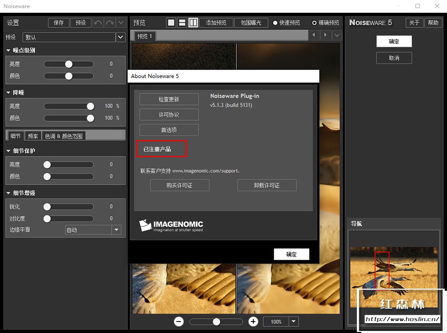This screenshot has width=447, height=333.
Task: Click the preview zoom slider handle
Action: (x=217, y=322)
